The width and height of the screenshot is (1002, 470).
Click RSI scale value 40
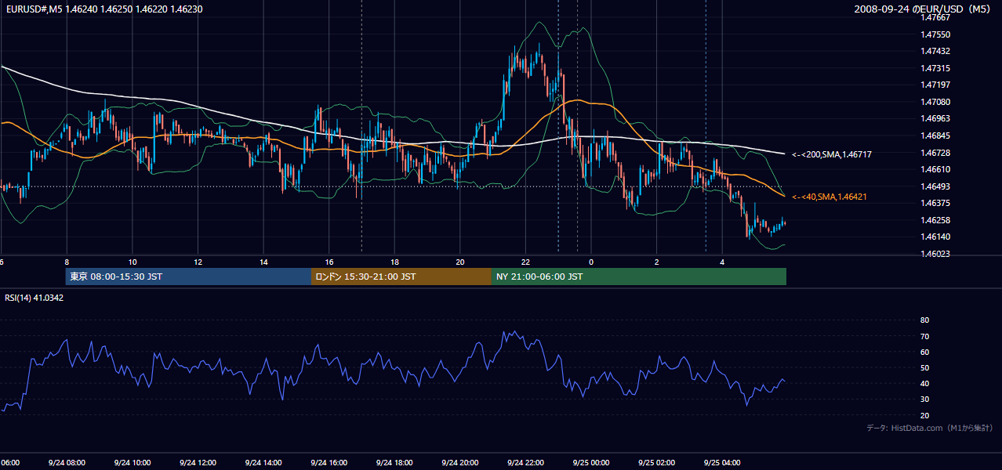[924, 384]
